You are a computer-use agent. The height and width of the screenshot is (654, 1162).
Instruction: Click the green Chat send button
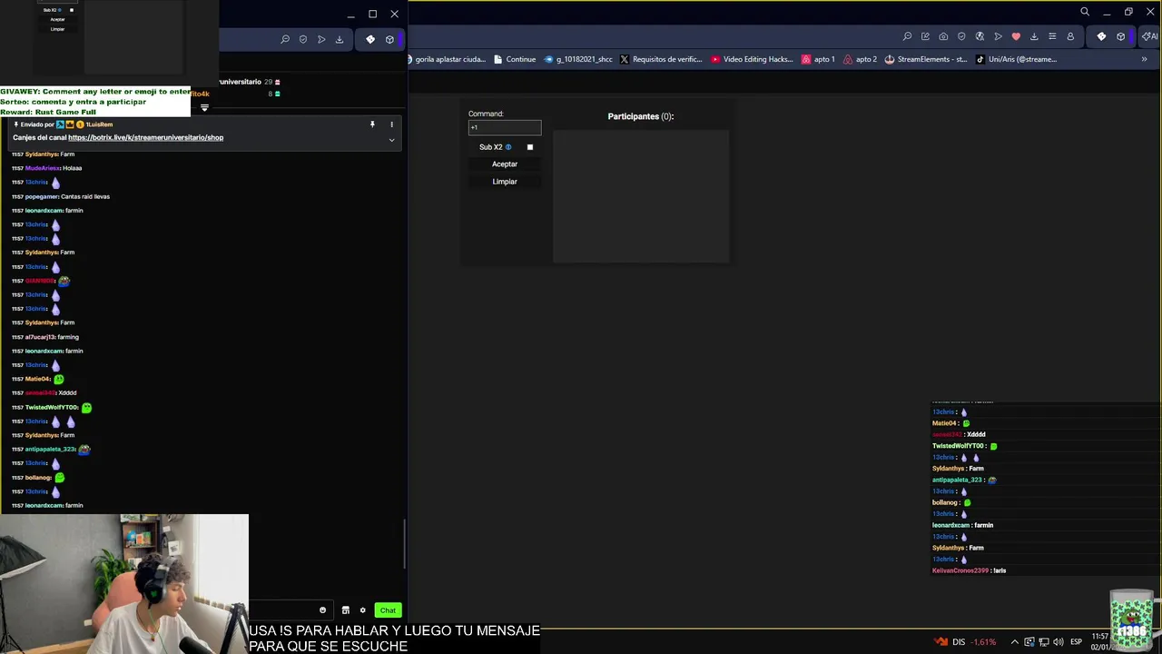(x=388, y=610)
